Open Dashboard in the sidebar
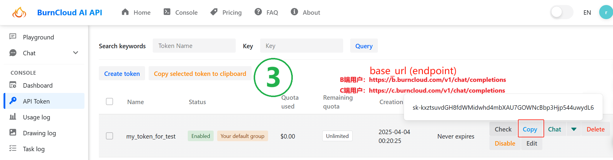 click(44, 85)
